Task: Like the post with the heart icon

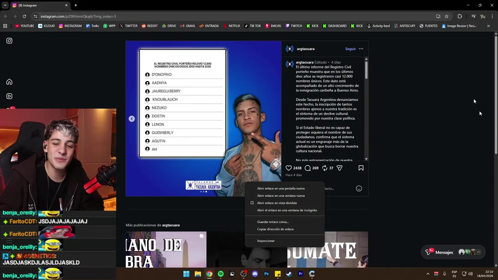Action: (x=289, y=168)
